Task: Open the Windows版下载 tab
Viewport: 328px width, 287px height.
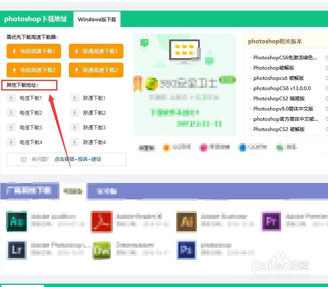Action: click(x=97, y=19)
